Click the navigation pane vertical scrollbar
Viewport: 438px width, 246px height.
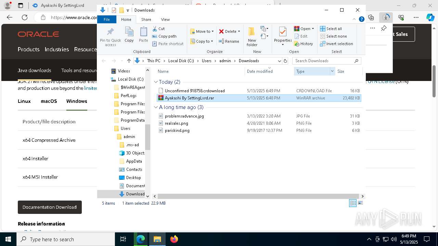click(148, 137)
